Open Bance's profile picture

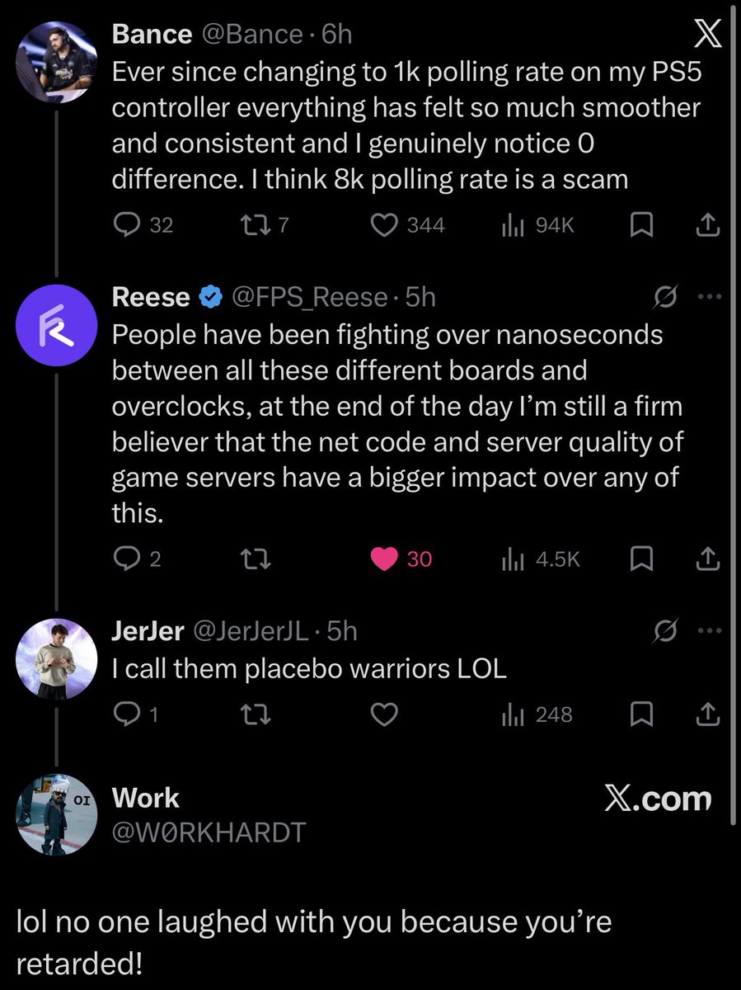(x=56, y=61)
